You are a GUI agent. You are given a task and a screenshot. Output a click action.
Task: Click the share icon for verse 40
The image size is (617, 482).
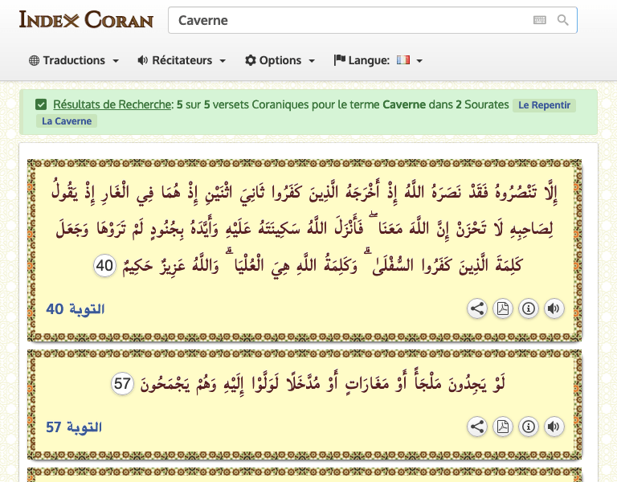coord(477,308)
